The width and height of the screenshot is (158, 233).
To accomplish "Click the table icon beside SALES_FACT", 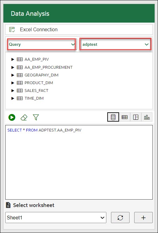I will pos(20,90).
